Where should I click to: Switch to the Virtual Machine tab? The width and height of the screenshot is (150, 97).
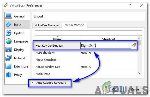(75, 25)
